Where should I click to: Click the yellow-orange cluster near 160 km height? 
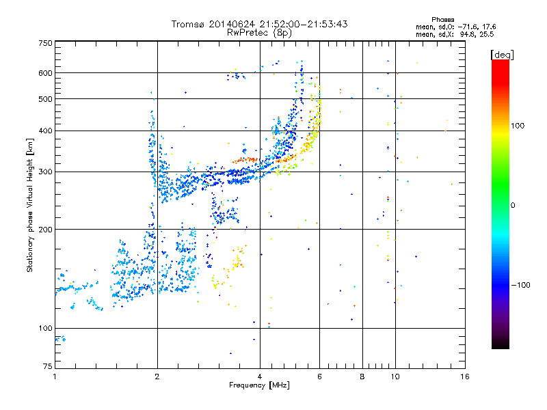[237, 260]
